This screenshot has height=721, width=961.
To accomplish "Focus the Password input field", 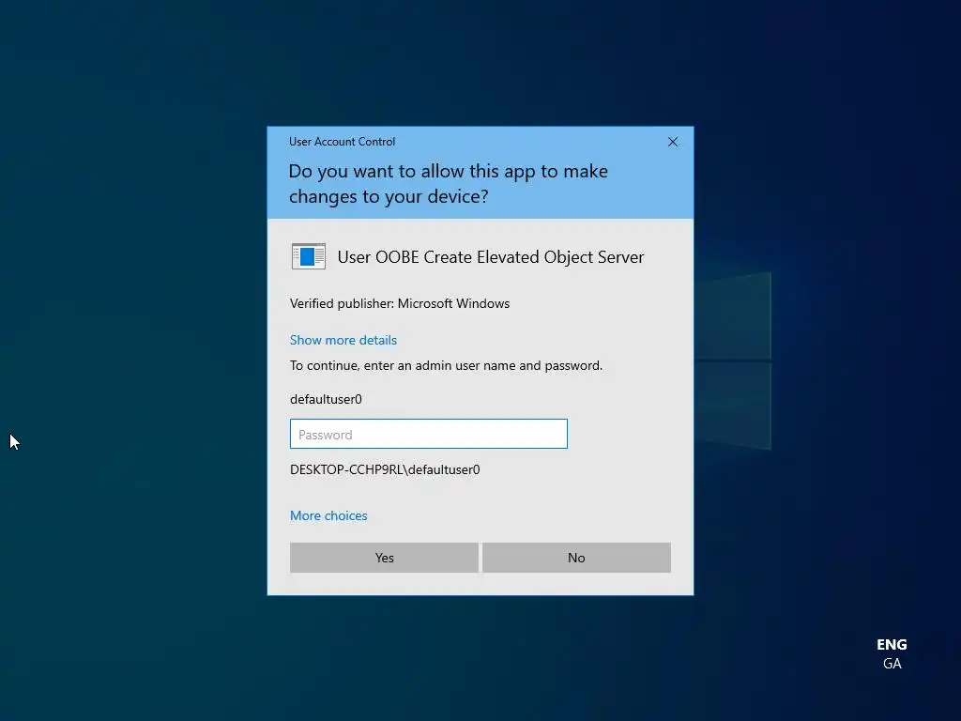I will click(428, 434).
